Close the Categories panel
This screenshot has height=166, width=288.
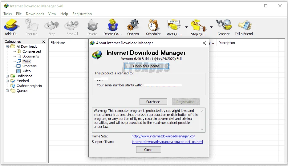(44, 41)
